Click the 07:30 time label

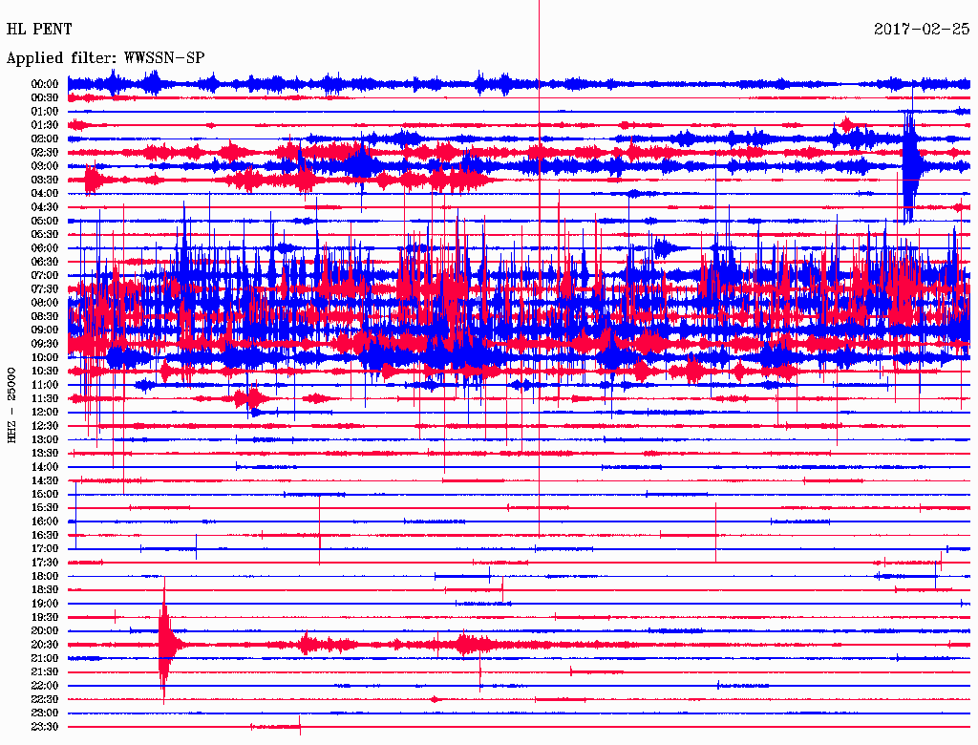coord(45,288)
